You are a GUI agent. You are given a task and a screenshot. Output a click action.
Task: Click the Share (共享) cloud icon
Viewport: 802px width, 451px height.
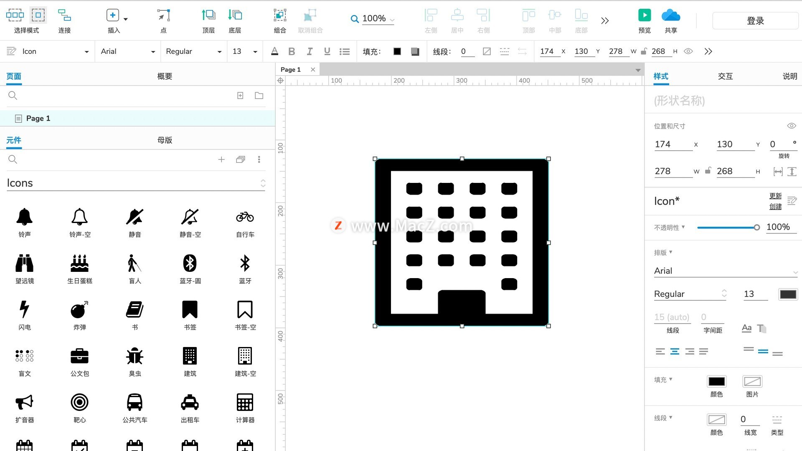(x=670, y=15)
